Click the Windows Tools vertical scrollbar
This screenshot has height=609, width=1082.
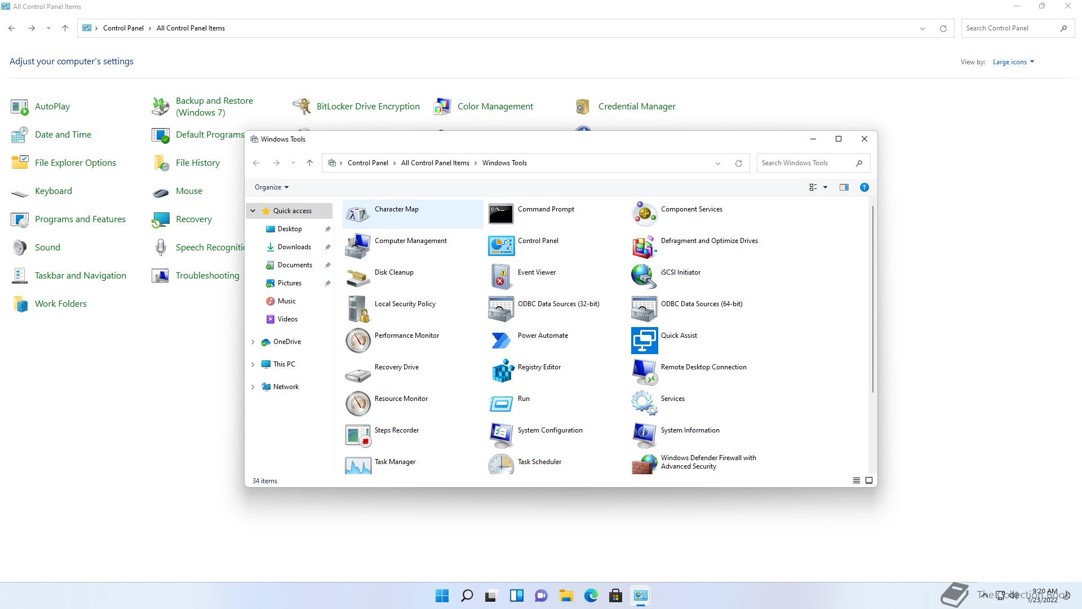872,299
